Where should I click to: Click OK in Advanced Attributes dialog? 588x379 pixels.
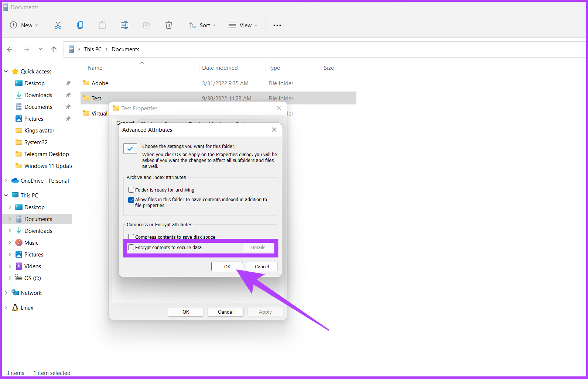pyautogui.click(x=227, y=266)
